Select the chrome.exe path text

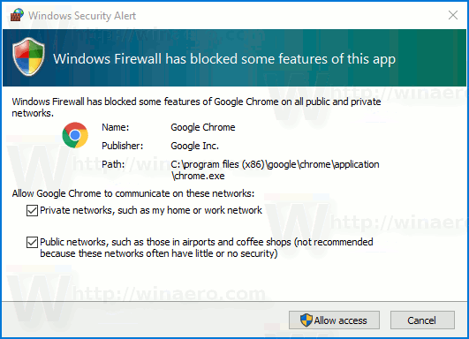275,169
